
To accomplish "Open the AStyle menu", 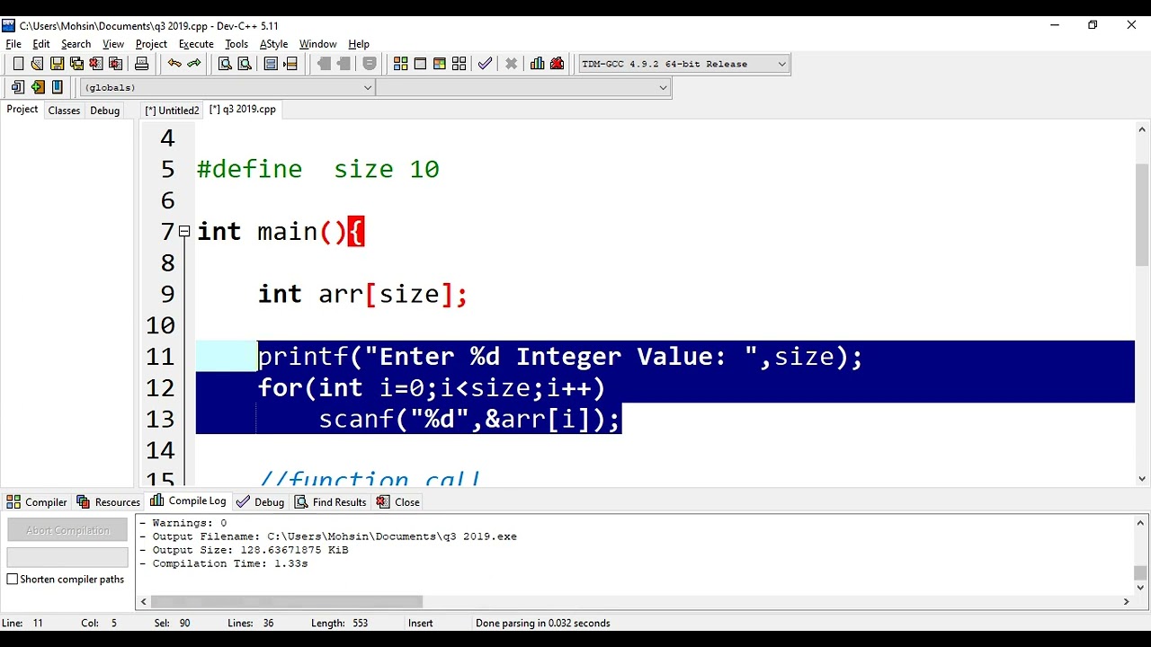I will coord(273,44).
